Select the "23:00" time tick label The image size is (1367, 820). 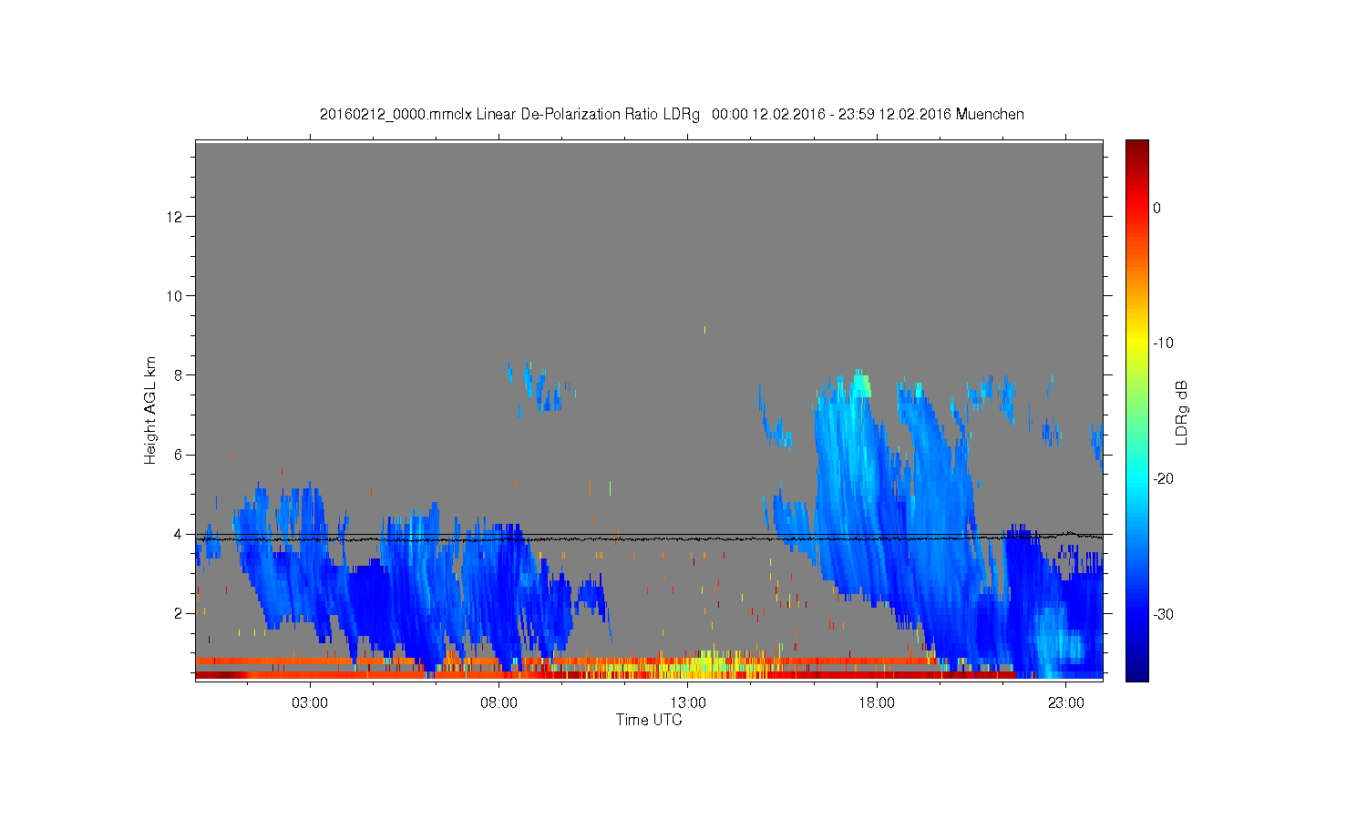[1066, 703]
